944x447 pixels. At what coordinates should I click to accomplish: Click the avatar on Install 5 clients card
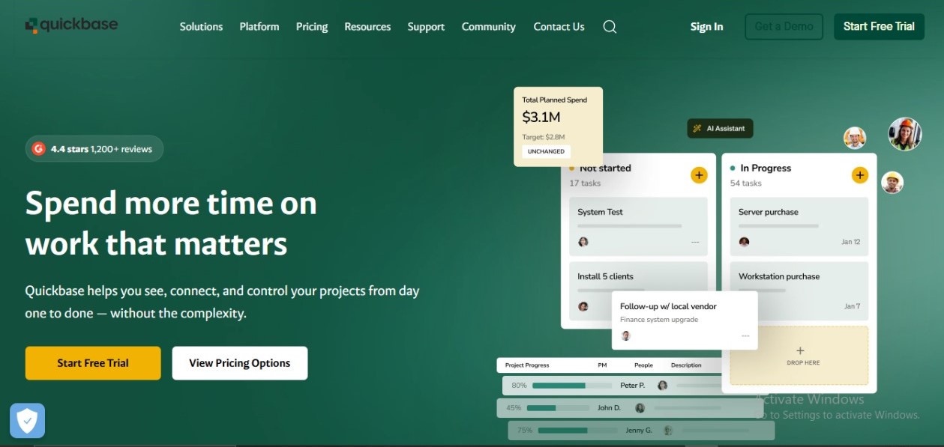click(583, 306)
